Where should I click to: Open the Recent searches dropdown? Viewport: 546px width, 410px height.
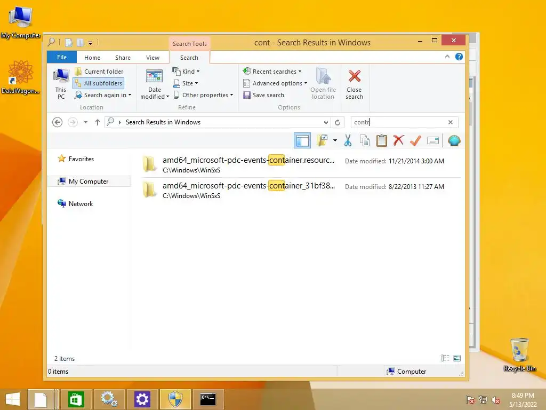272,72
